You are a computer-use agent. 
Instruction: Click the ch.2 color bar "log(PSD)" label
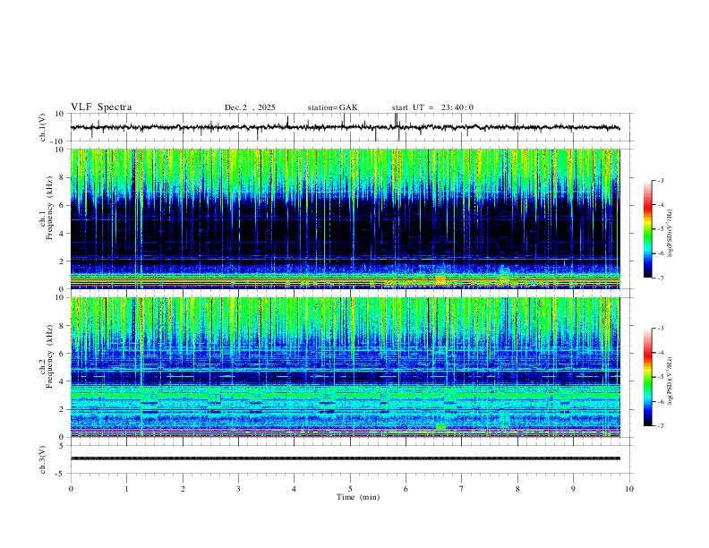tap(670, 381)
